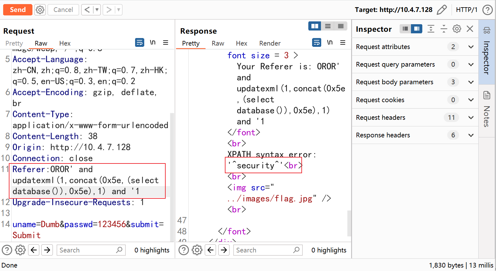
Task: Expand all Inspector sections icon
Action: tap(431, 29)
